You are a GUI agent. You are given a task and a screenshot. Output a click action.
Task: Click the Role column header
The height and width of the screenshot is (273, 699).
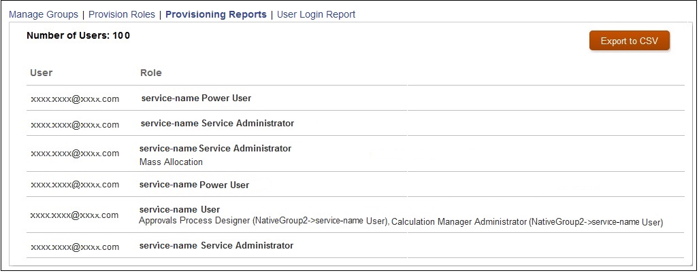(150, 73)
